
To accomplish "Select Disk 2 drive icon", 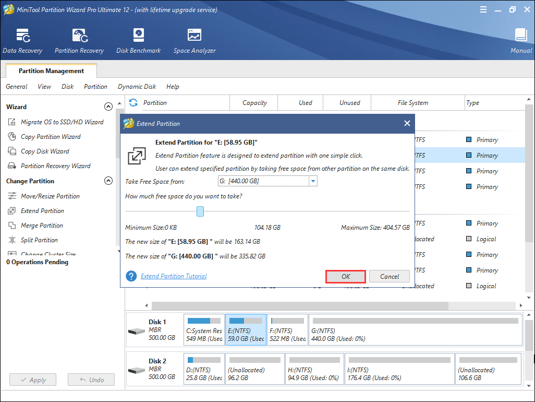I will 137,371.
